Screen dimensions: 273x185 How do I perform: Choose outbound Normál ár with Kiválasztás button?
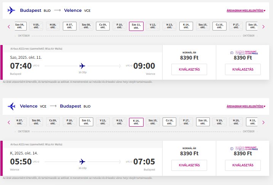pos(189,69)
